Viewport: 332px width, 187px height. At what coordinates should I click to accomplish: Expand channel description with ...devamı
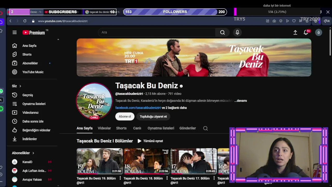pos(240,101)
